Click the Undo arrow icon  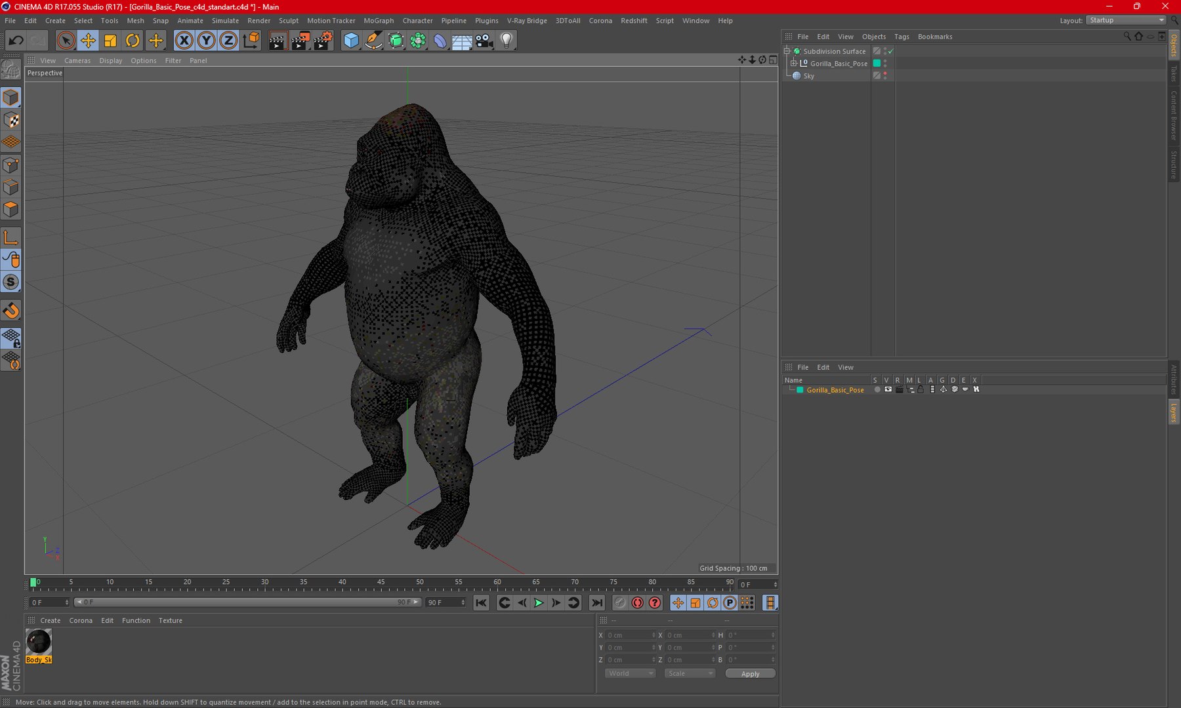point(16,41)
